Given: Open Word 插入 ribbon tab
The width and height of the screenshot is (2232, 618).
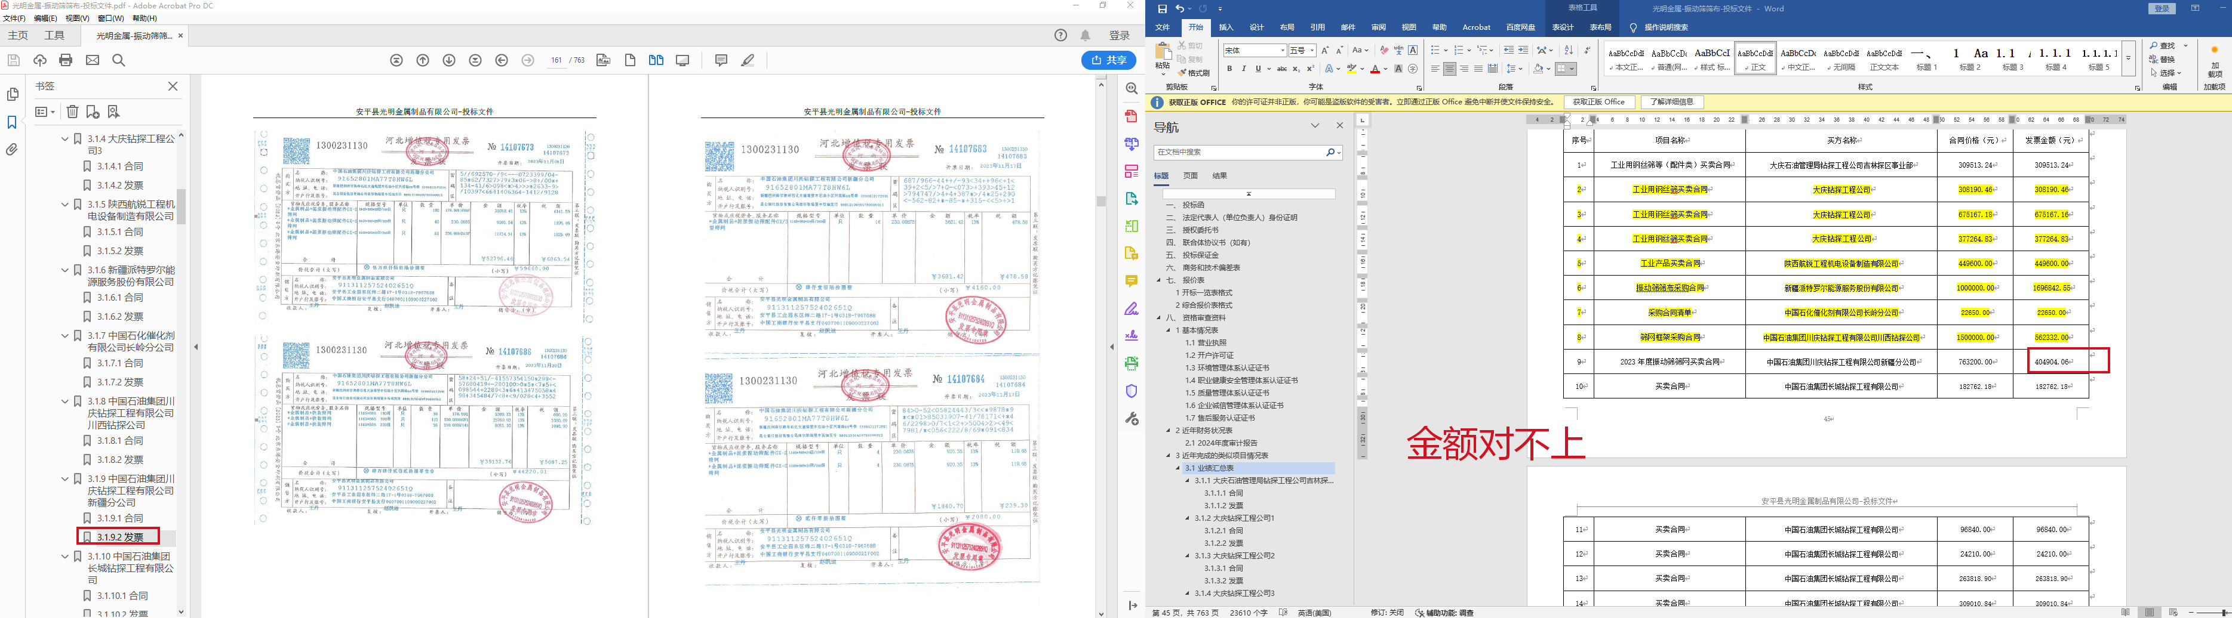Looking at the screenshot, I should coord(1226,27).
